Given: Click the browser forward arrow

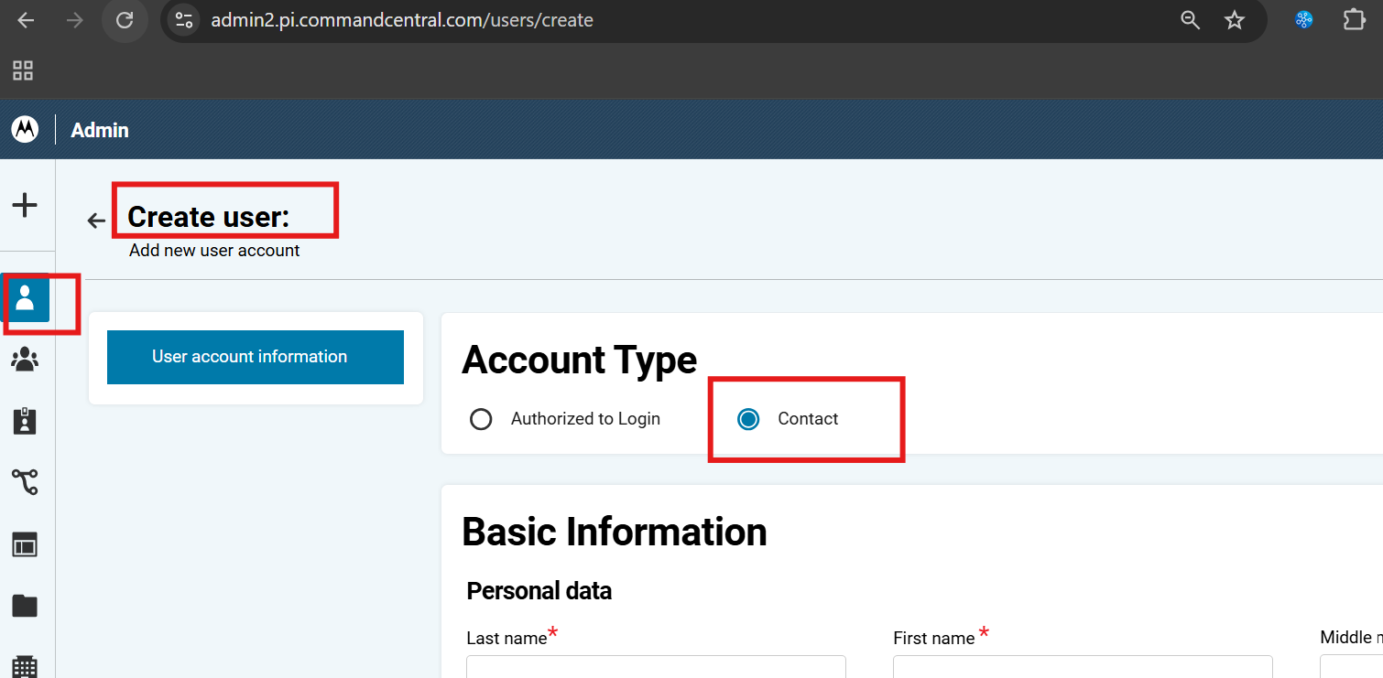Looking at the screenshot, I should (75, 20).
